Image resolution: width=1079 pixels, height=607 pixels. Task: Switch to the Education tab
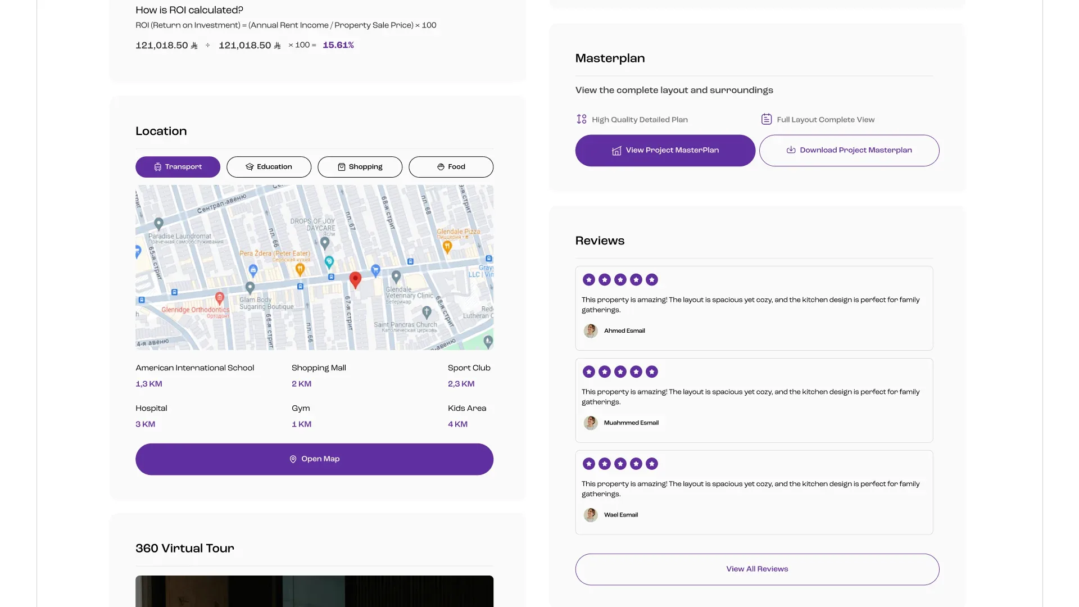[269, 167]
